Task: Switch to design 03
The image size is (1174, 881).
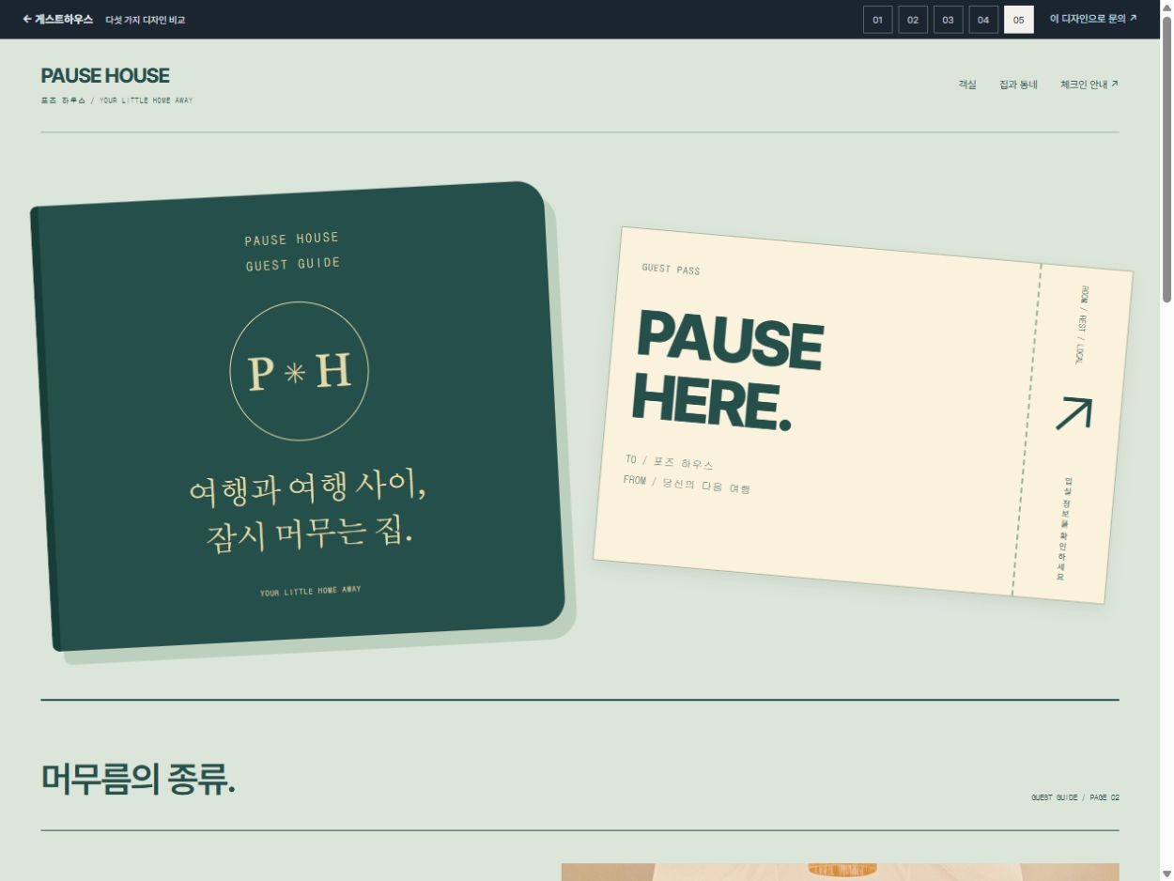Action: 948,20
